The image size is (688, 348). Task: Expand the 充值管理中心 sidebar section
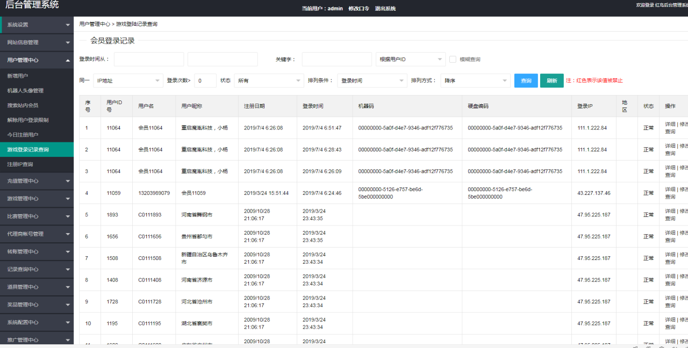coord(37,181)
